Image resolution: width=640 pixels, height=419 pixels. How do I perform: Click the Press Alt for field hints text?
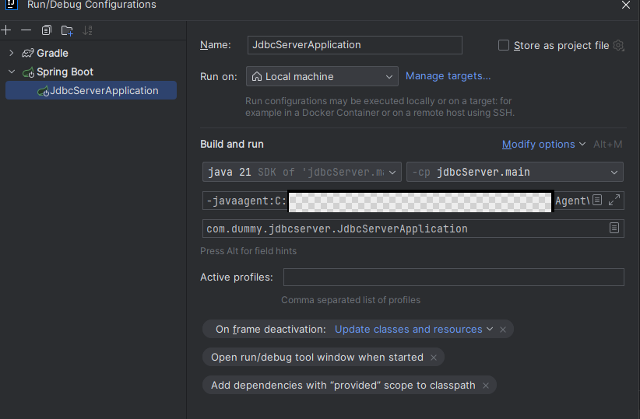(x=248, y=251)
